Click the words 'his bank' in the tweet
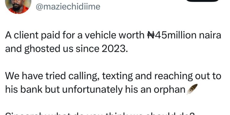 tap(24, 90)
